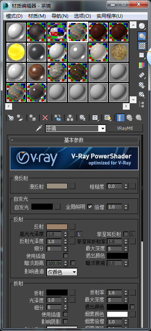Click the Select by Material icon
This screenshot has width=151, height=331.
tap(142, 94)
